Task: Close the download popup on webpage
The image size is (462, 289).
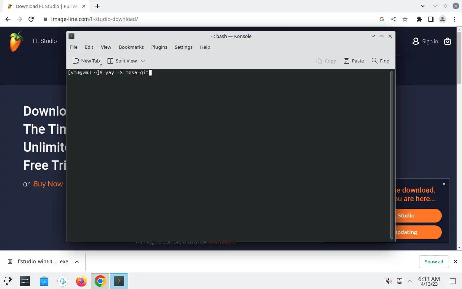Action: coord(444,184)
